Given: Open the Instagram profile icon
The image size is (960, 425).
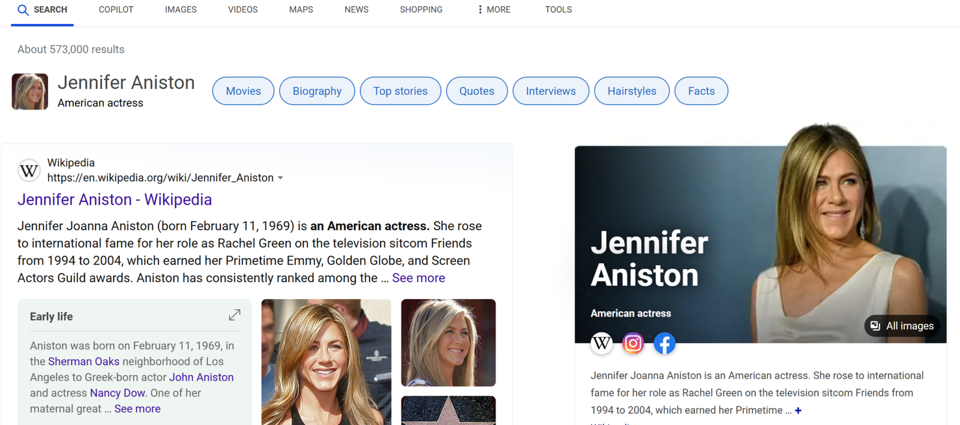Looking at the screenshot, I should click(x=632, y=343).
